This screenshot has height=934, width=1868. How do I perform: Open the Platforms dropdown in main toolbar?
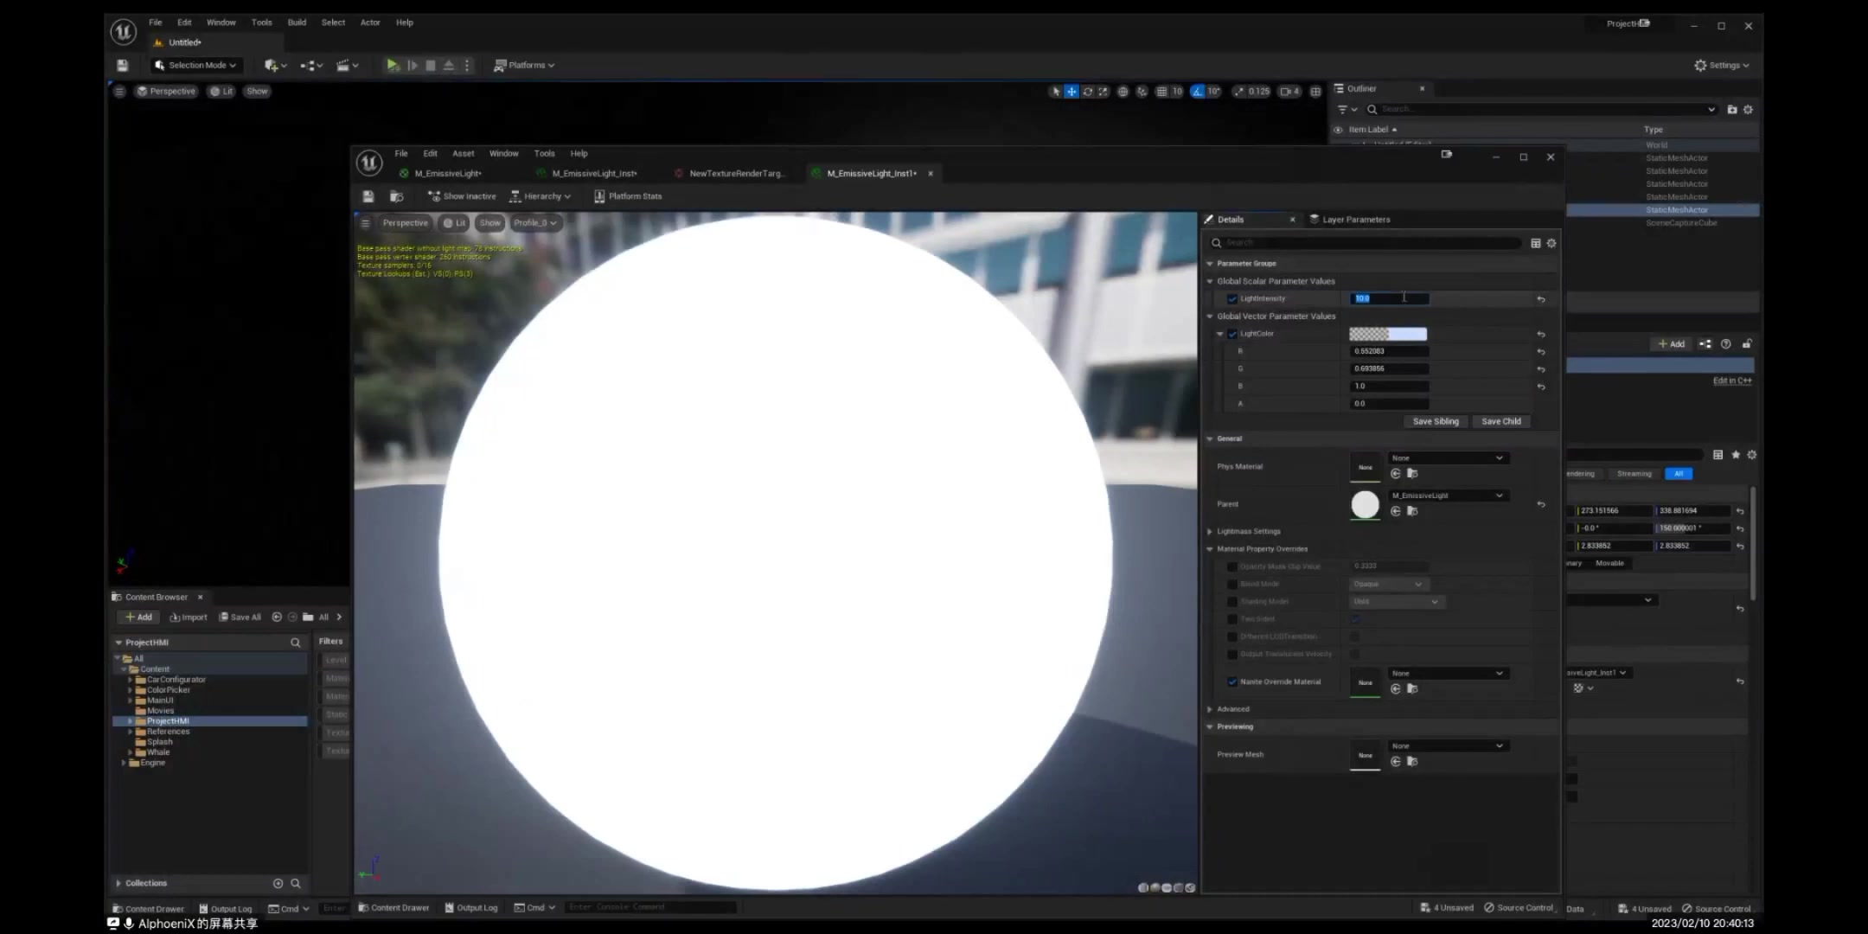tap(524, 65)
